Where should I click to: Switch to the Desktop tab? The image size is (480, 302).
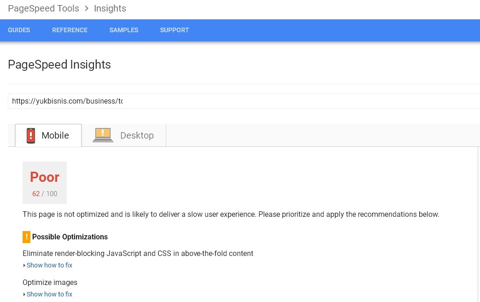(124, 135)
